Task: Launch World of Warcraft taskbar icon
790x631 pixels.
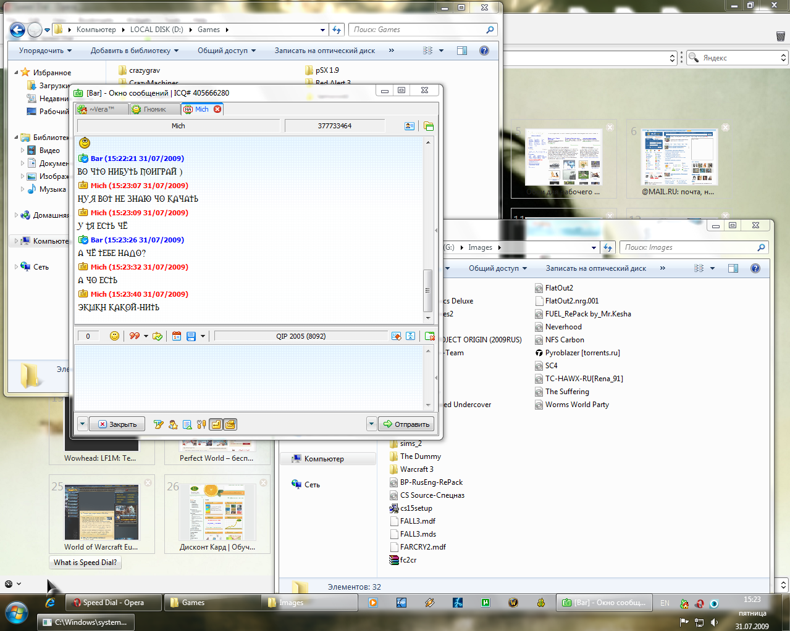Action: click(513, 603)
